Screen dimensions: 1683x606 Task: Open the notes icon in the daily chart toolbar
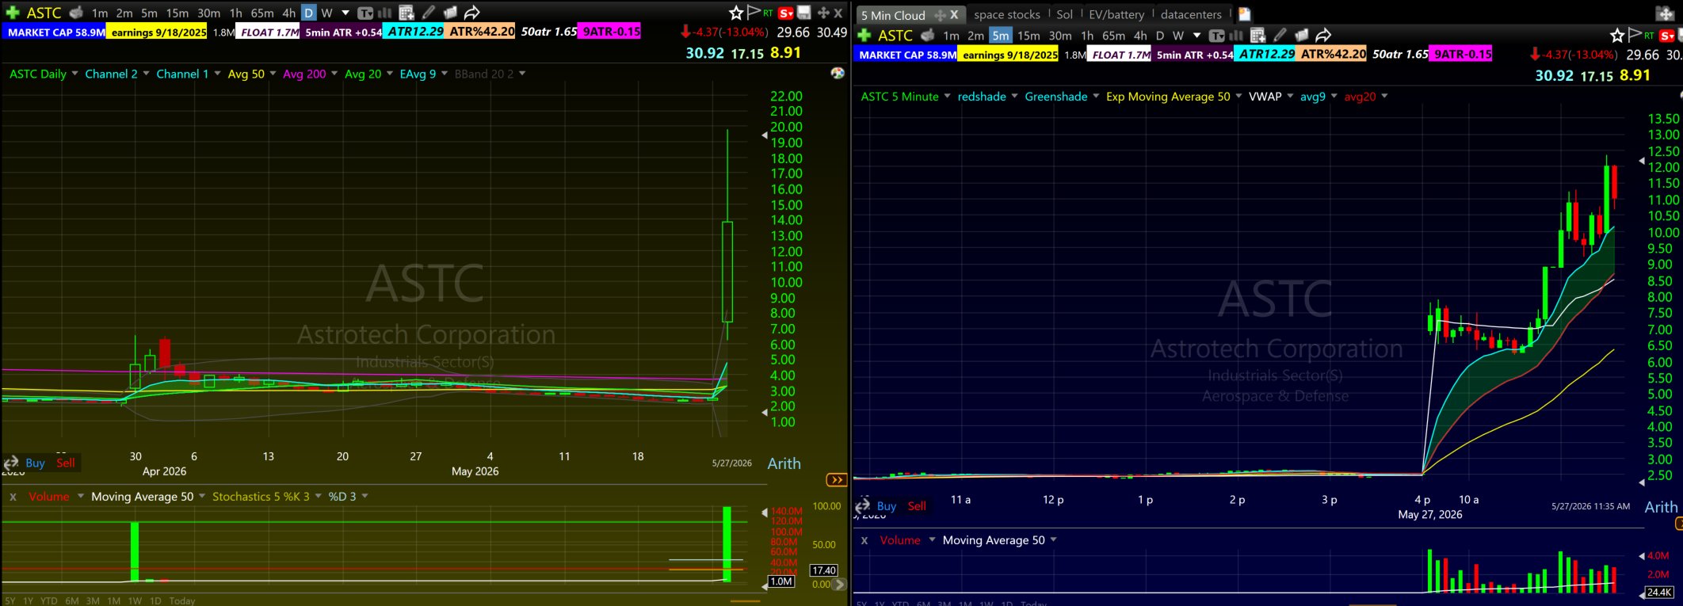click(x=450, y=13)
